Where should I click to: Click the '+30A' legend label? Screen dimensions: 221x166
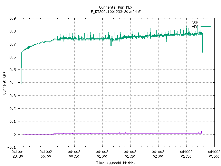coord(194,22)
